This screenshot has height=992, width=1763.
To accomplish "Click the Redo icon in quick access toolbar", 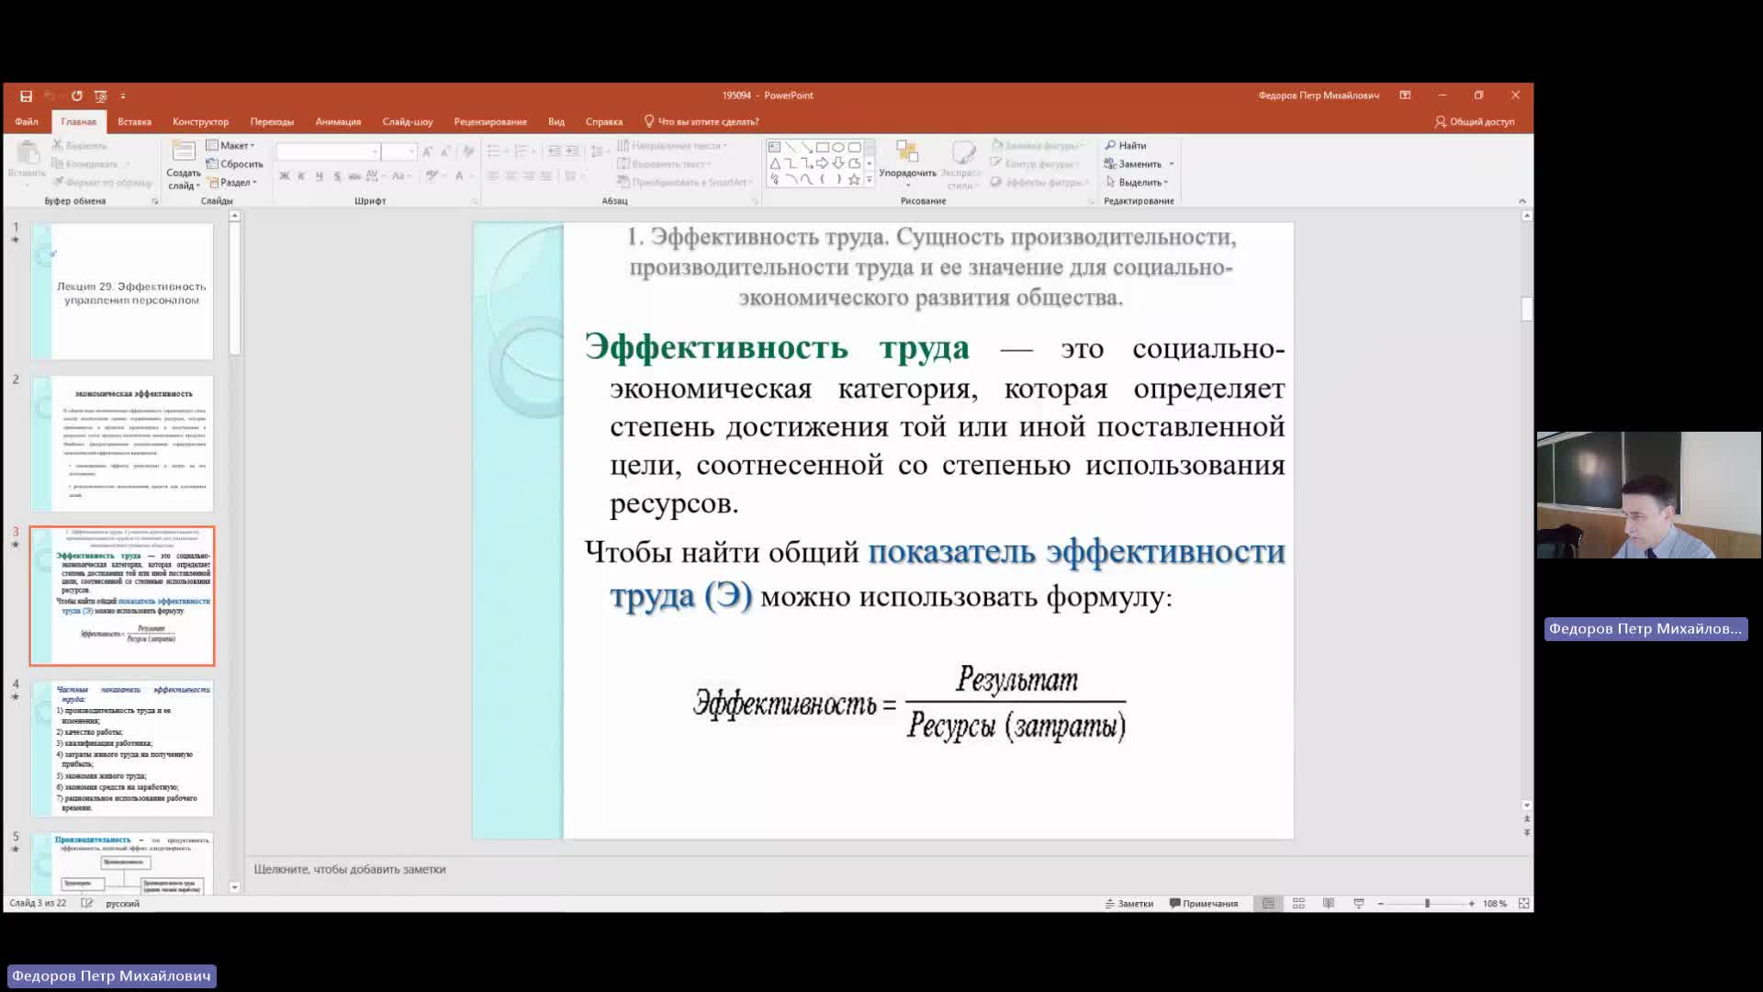I will tap(77, 96).
